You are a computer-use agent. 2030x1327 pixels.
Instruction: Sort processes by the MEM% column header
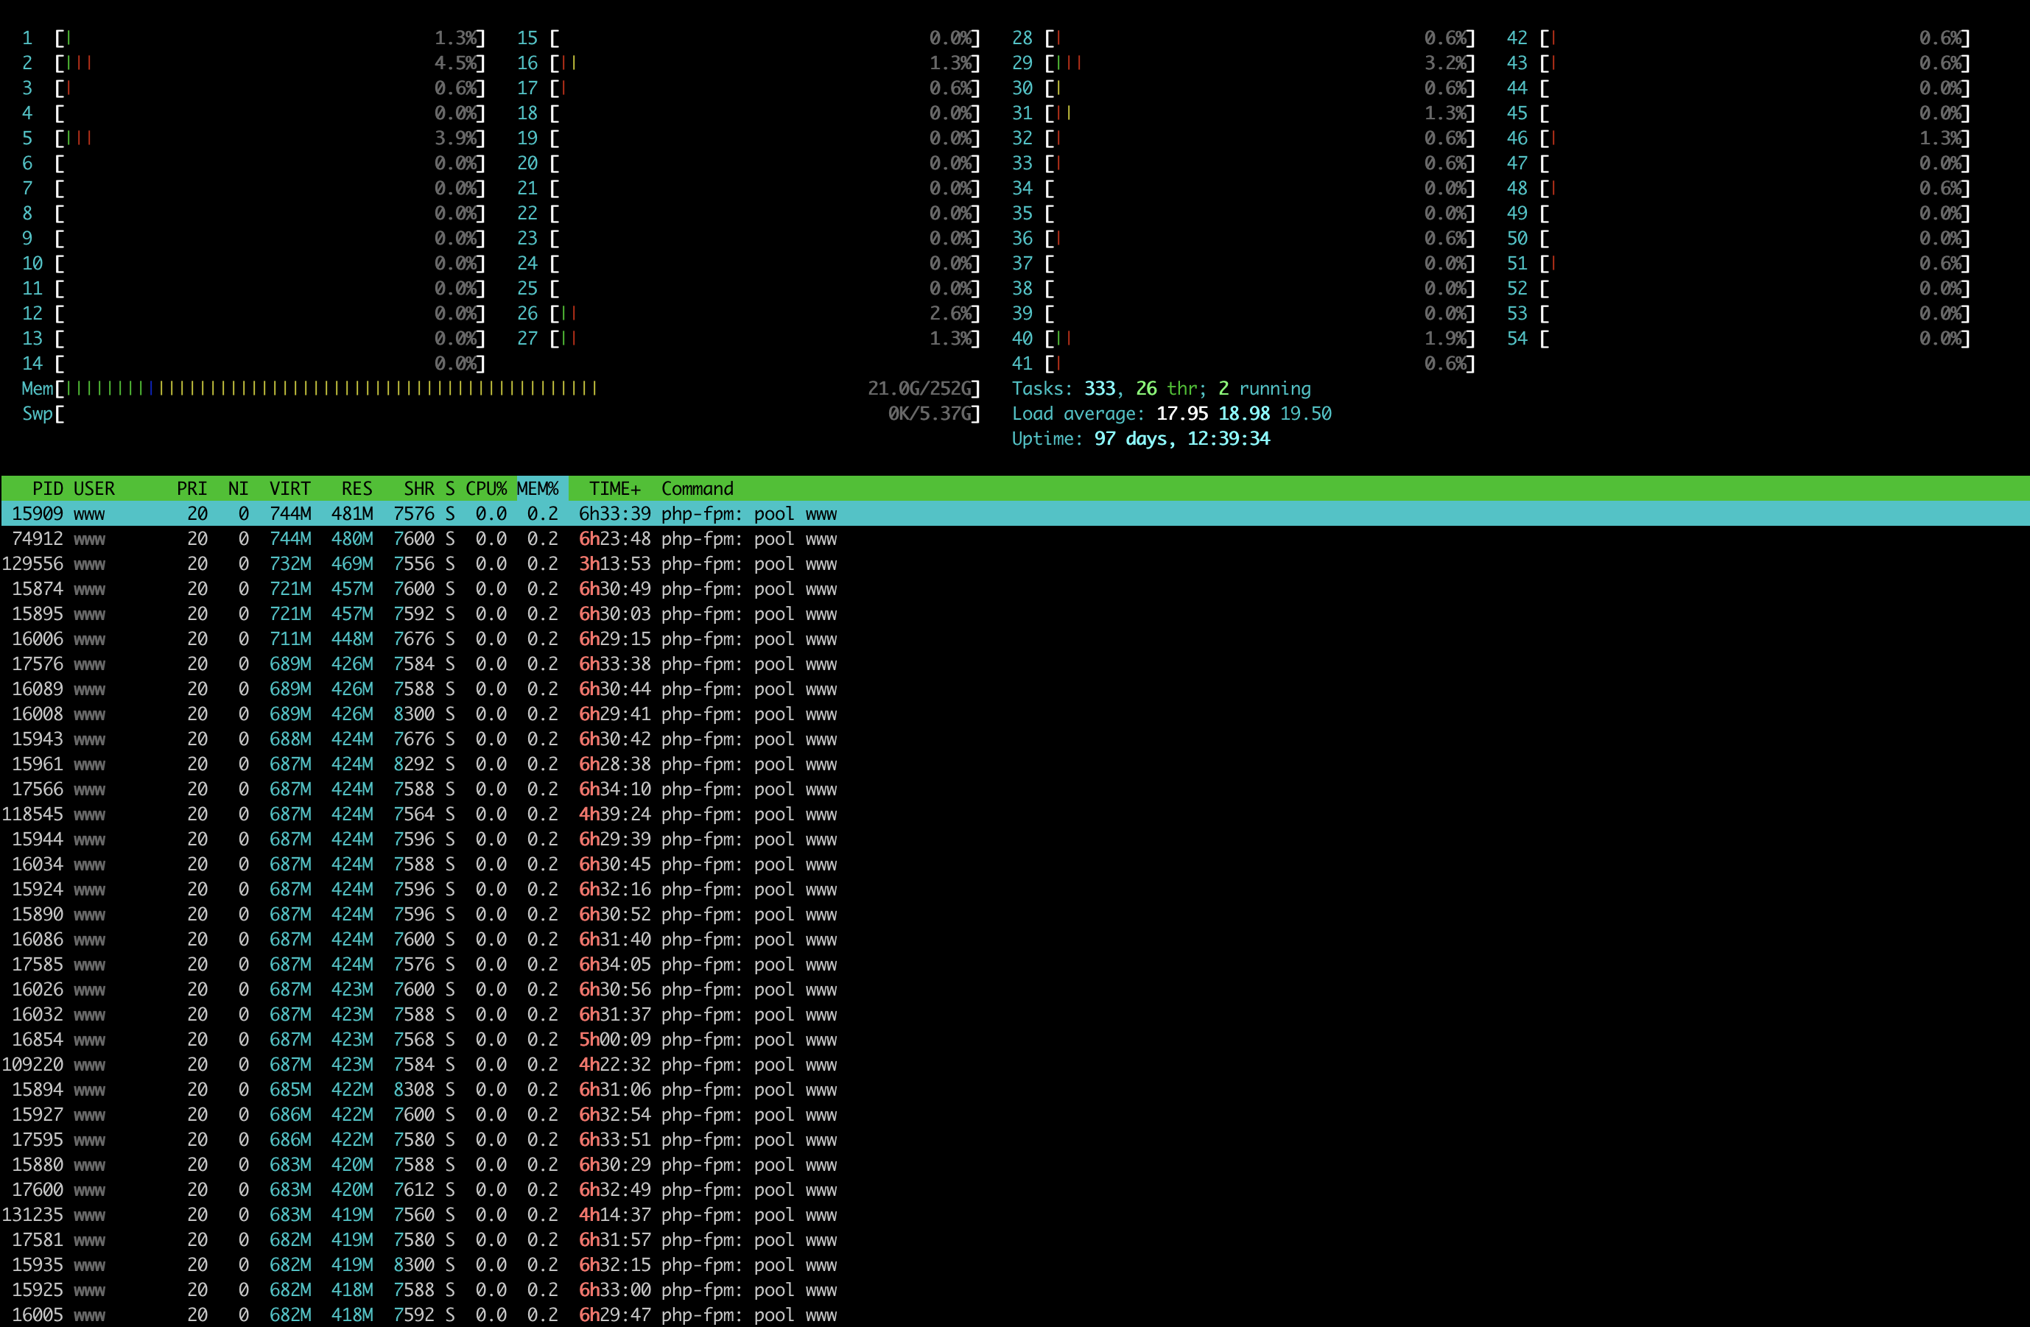(x=539, y=487)
